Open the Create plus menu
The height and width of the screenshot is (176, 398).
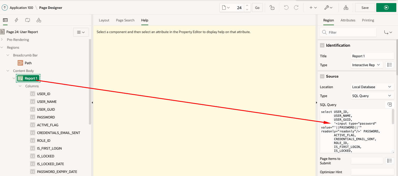313,8
